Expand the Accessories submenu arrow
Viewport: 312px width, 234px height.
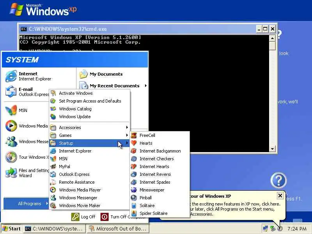tap(127, 128)
